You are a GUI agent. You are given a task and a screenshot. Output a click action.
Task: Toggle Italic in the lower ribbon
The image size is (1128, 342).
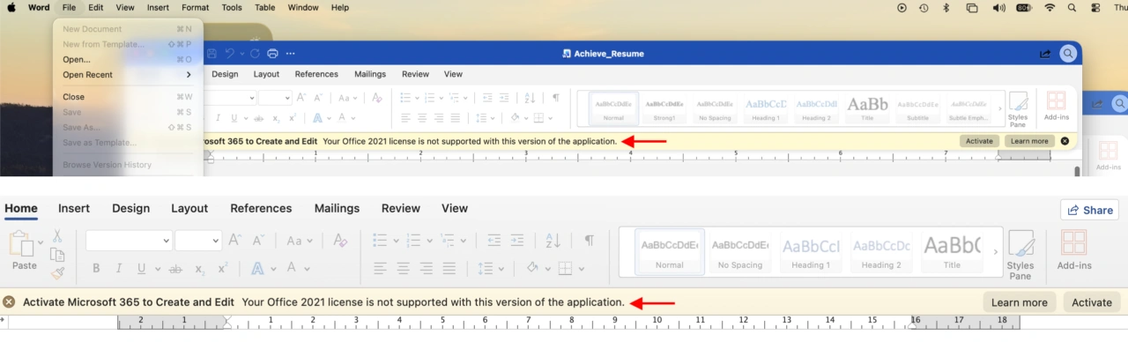(x=119, y=268)
